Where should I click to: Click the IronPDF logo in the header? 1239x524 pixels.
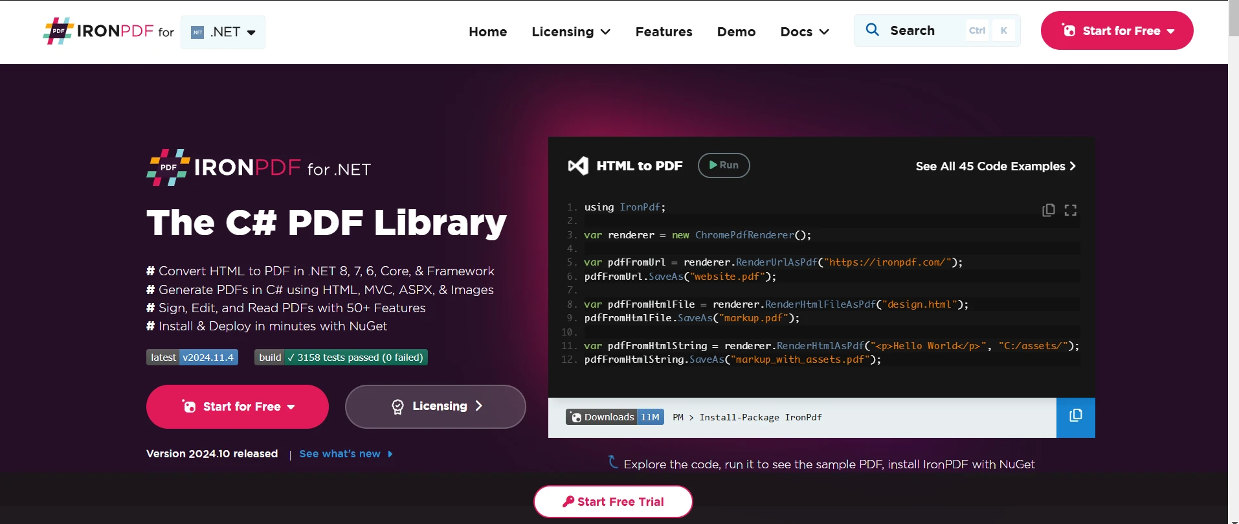point(98,31)
